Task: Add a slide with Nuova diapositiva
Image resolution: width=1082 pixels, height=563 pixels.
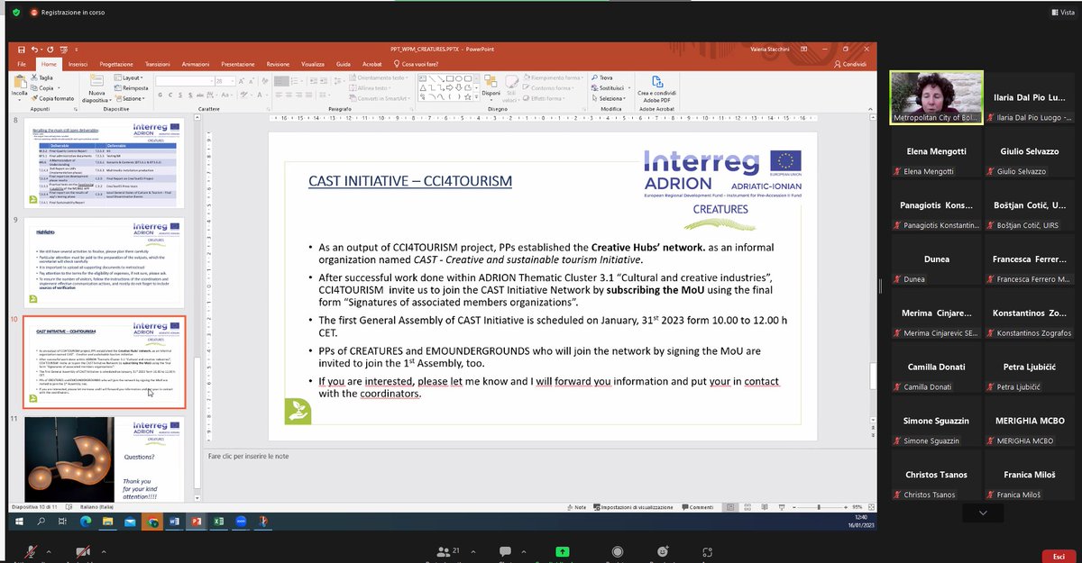Action: click(97, 87)
